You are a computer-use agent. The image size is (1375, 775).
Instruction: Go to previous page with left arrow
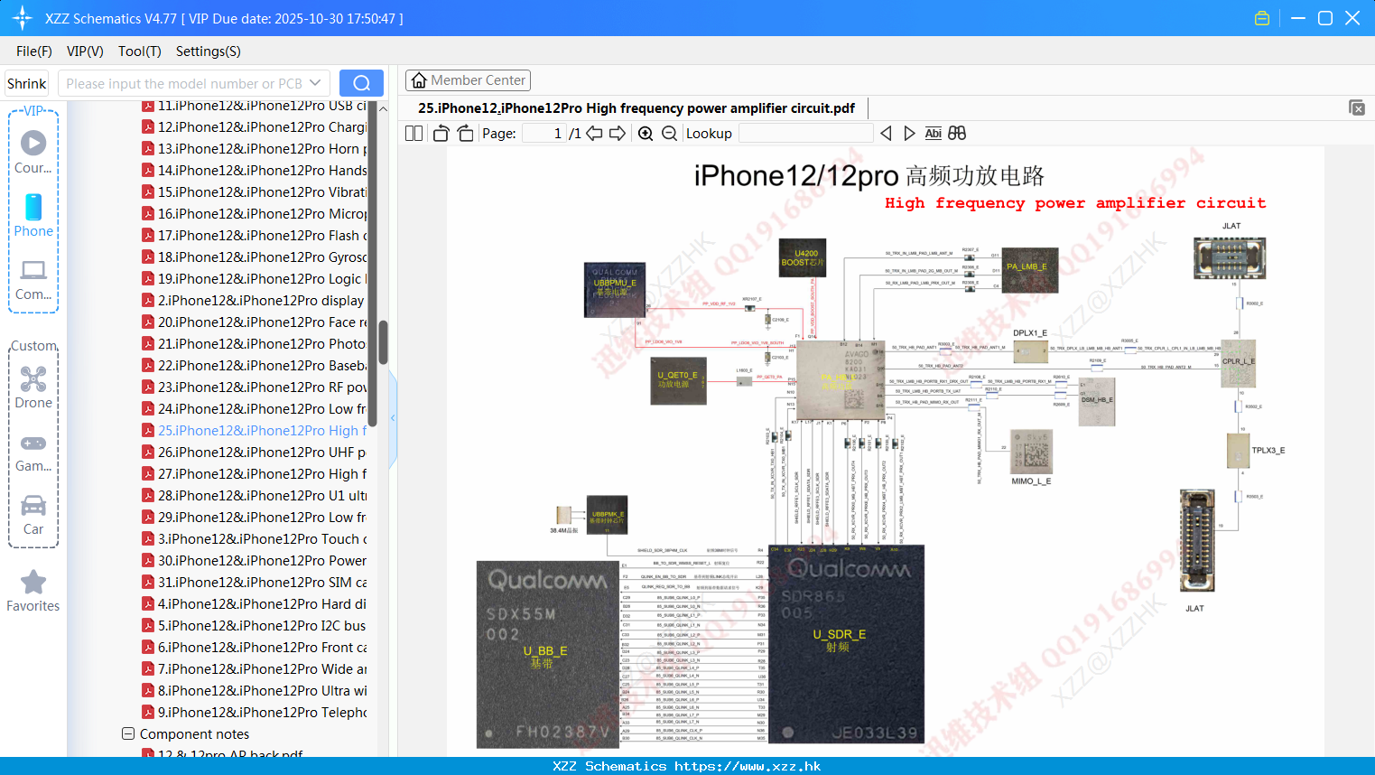click(594, 134)
